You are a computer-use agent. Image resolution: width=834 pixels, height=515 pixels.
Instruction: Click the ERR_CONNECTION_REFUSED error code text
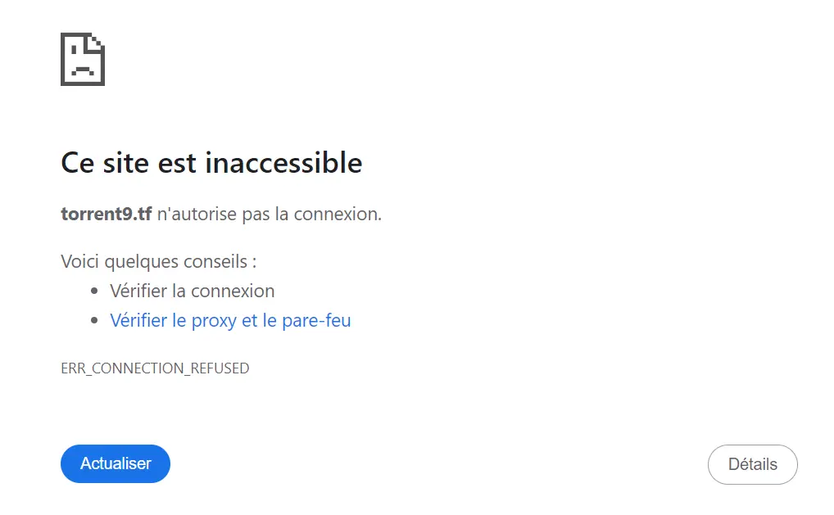[x=155, y=368]
